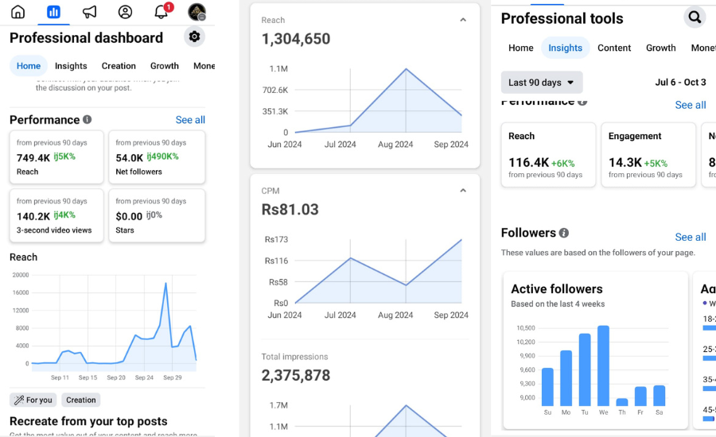
Task: Open the $0.00 Stars card
Action: click(x=157, y=215)
